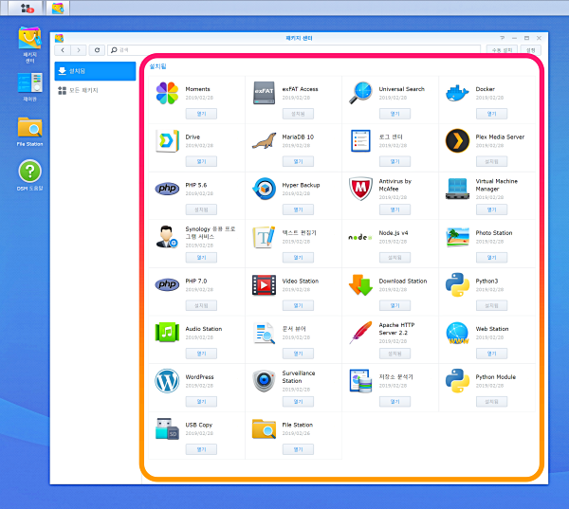Click the Apache HTTP Server feather icon
Viewport: 569px width, 509px height.
point(360,333)
